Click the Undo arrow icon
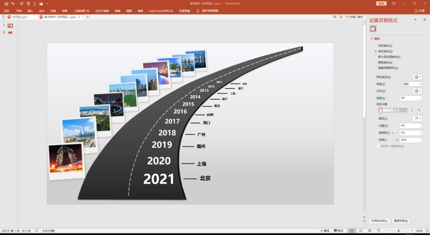 pyautogui.click(x=12, y=3)
